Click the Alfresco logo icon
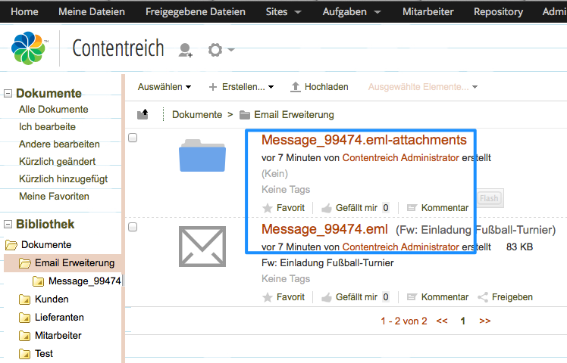567x363 pixels. coord(30,48)
